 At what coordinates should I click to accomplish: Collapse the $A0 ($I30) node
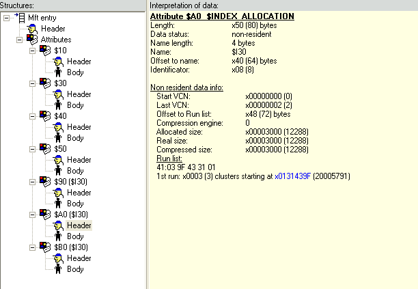(33, 215)
